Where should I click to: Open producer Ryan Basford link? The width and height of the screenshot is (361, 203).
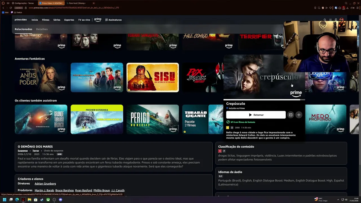tap(83, 190)
